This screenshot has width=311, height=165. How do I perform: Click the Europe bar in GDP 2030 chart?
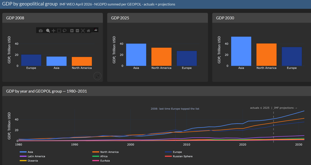(292, 56)
